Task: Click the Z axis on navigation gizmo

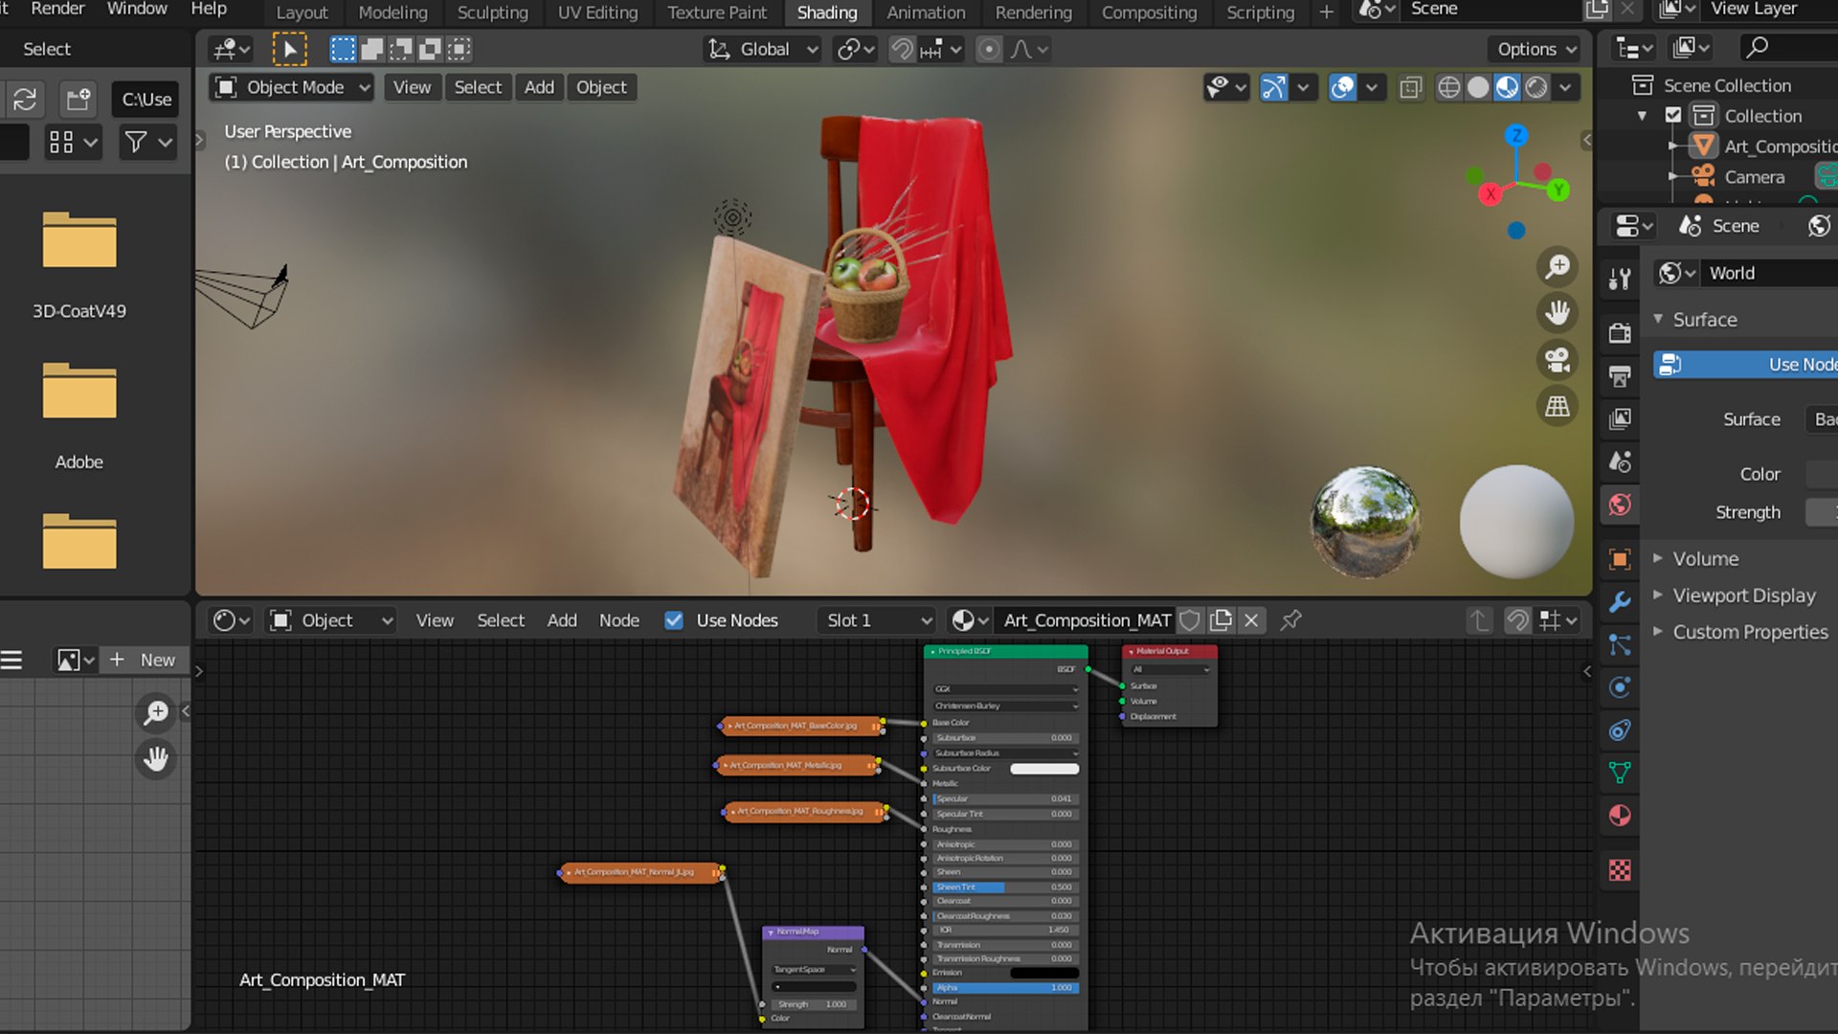Action: point(1516,135)
